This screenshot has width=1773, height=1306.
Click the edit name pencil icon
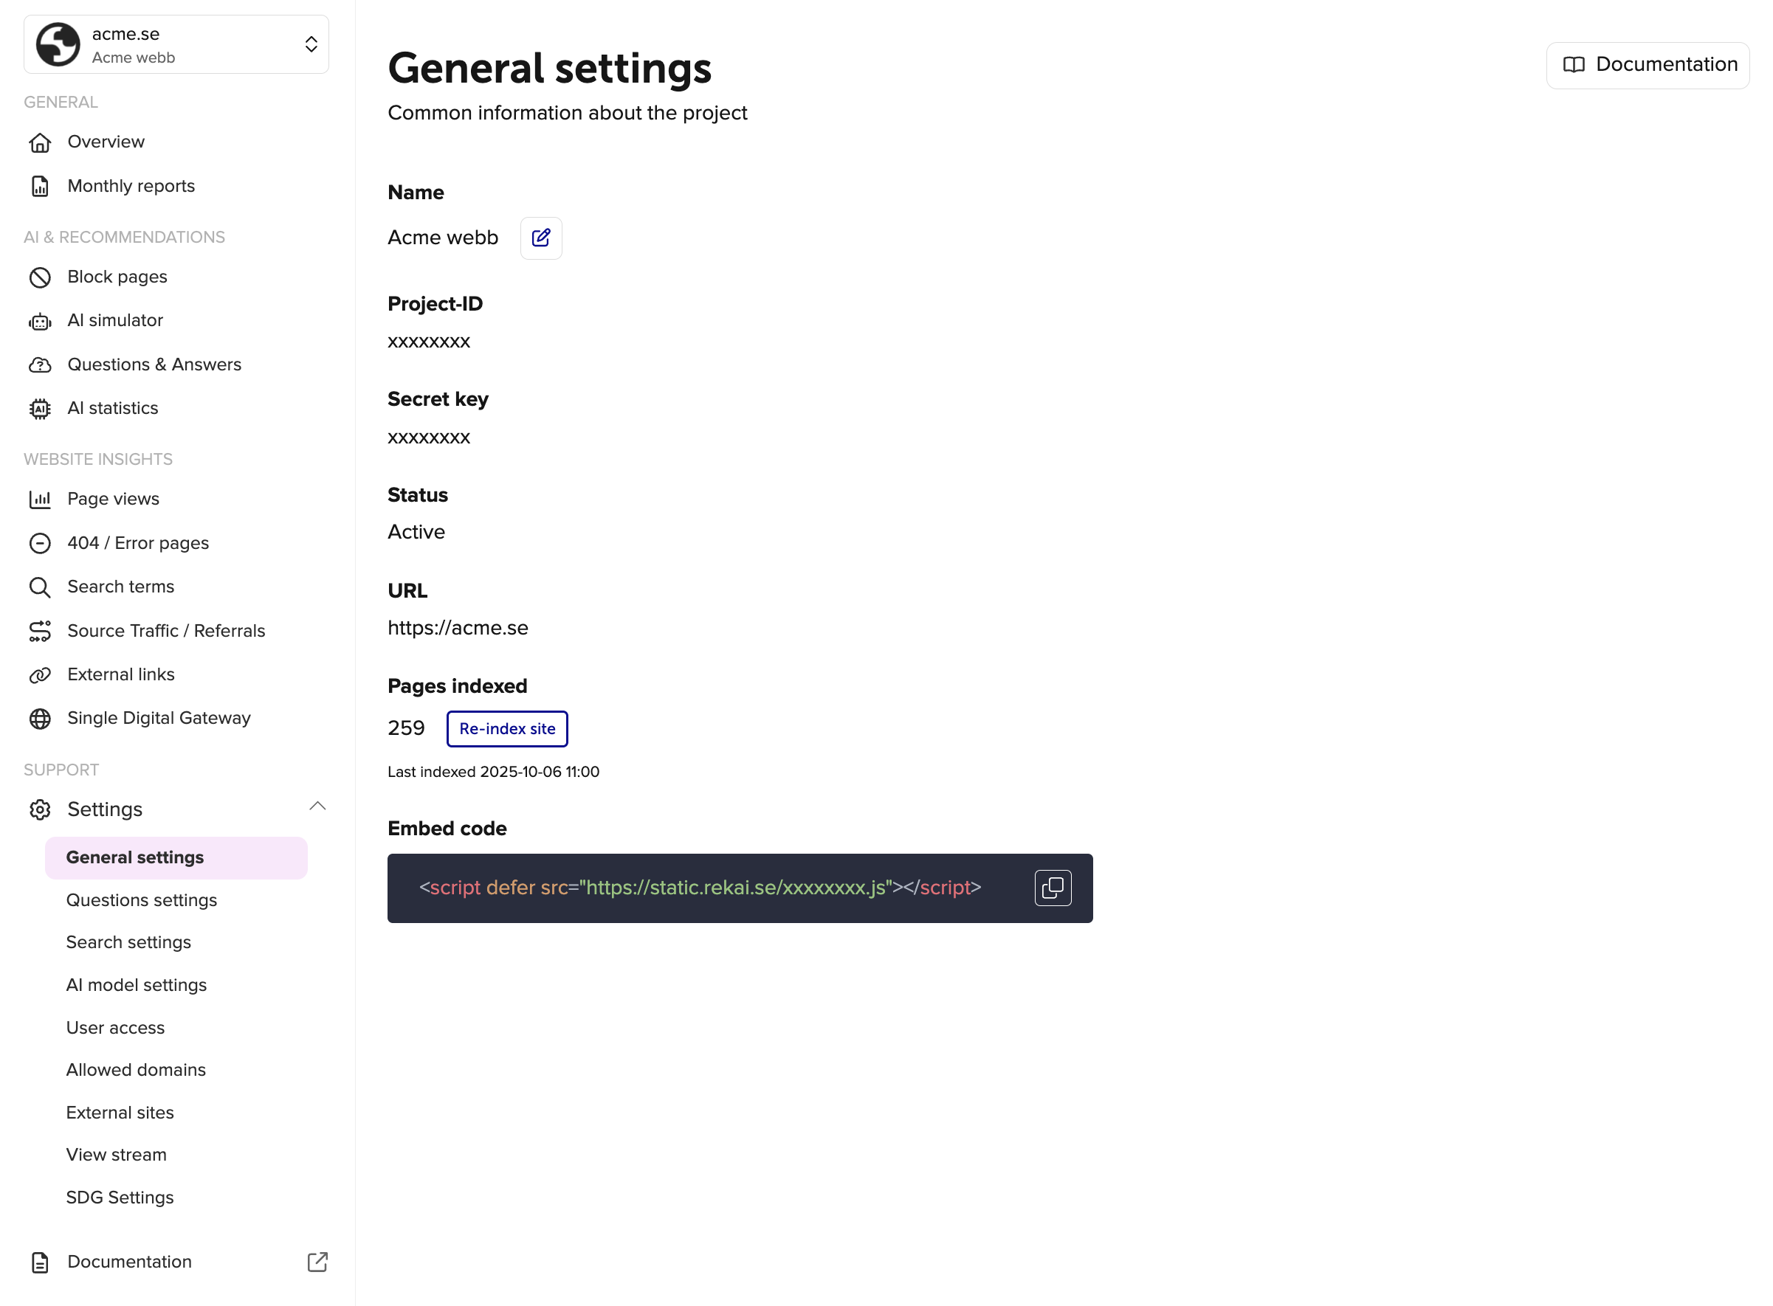541,238
